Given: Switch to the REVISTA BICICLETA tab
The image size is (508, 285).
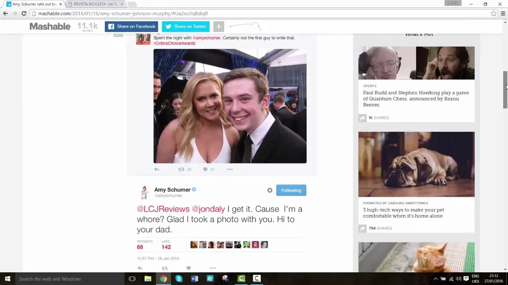Looking at the screenshot, I should click(95, 4).
